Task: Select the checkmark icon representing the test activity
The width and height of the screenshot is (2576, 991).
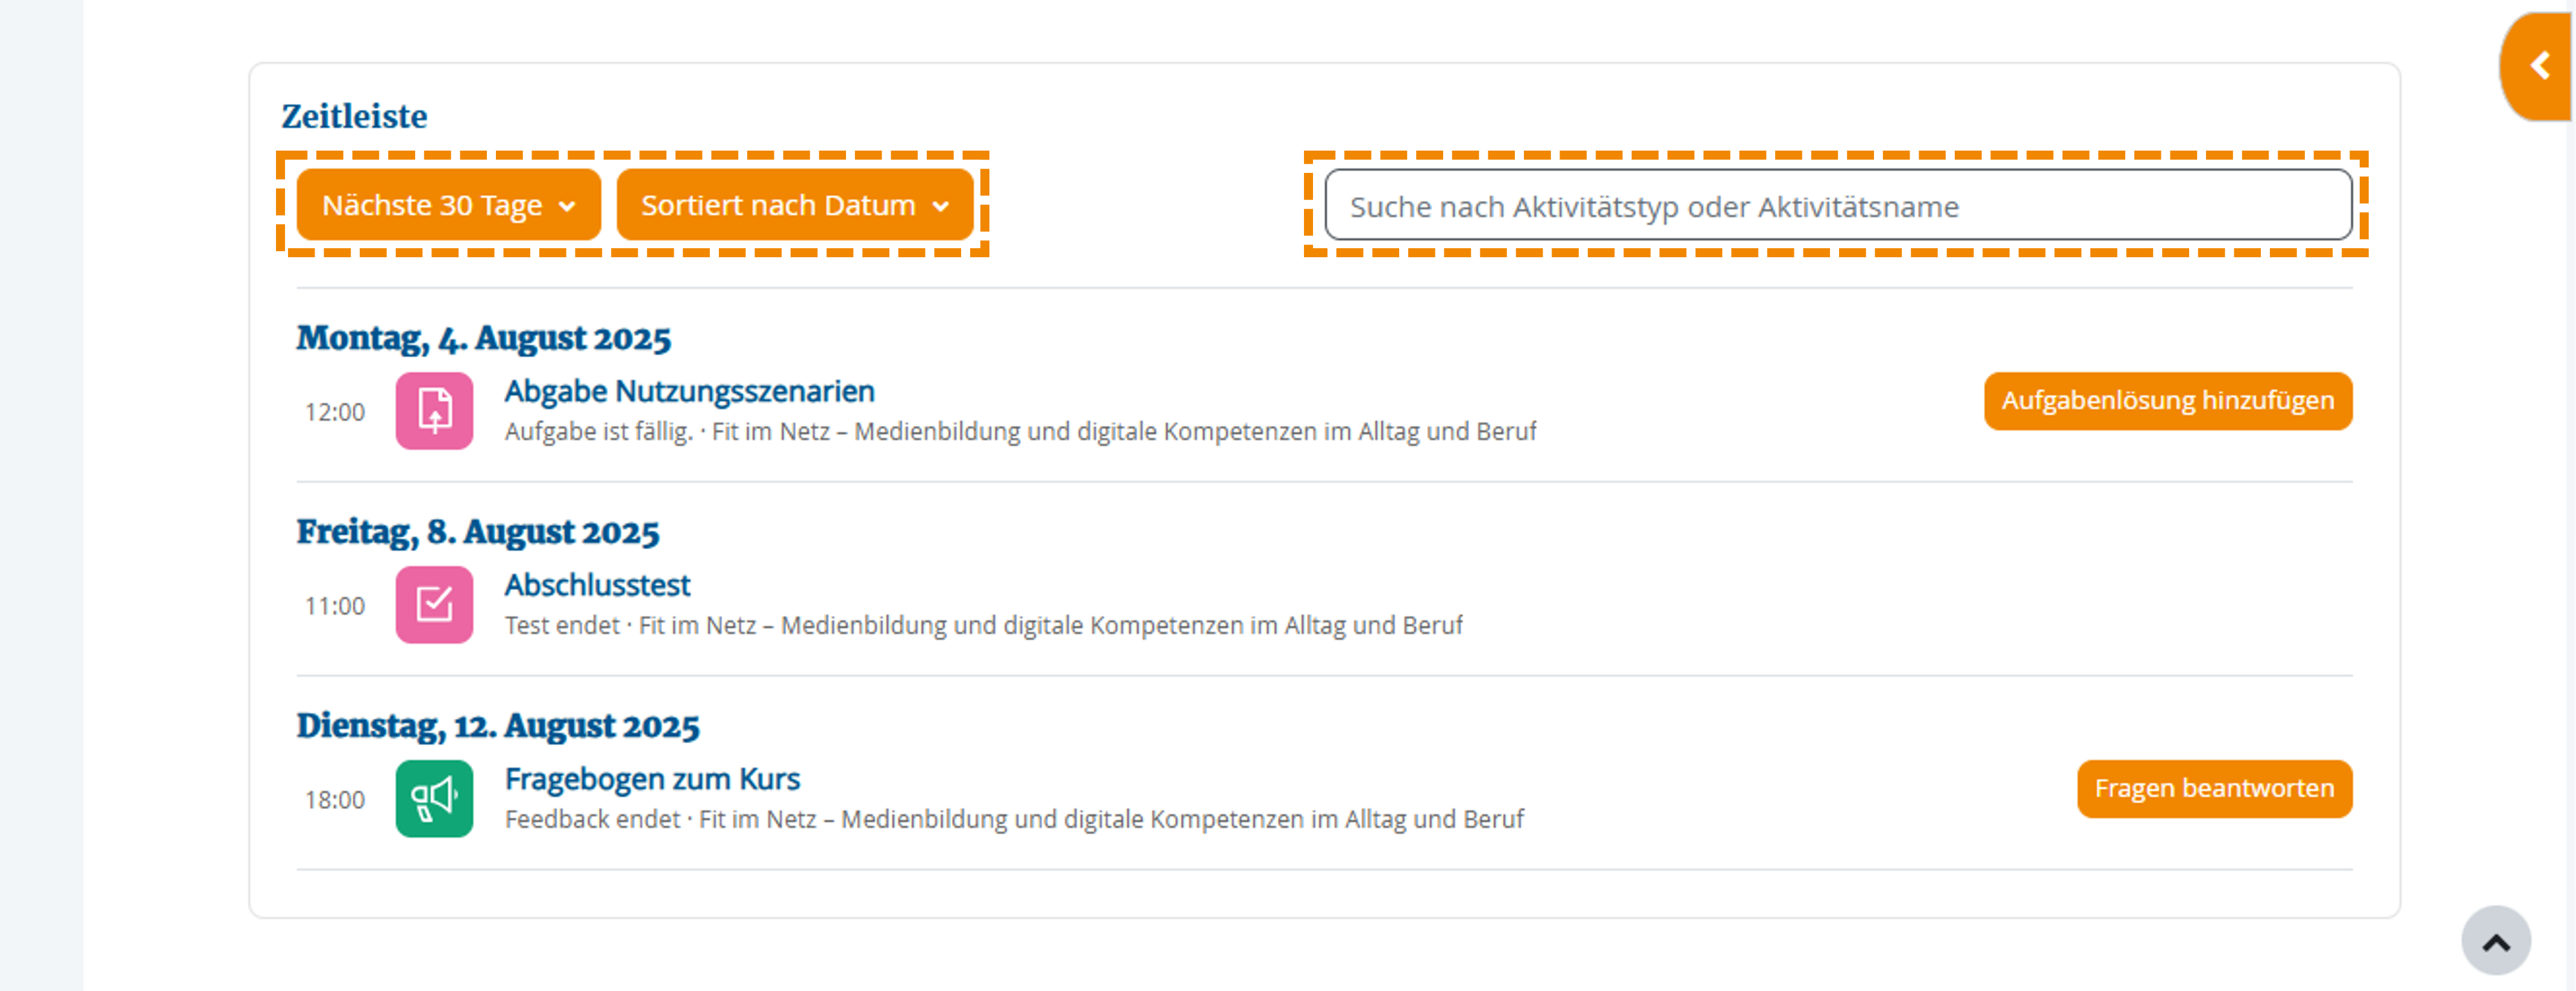Action: click(435, 604)
